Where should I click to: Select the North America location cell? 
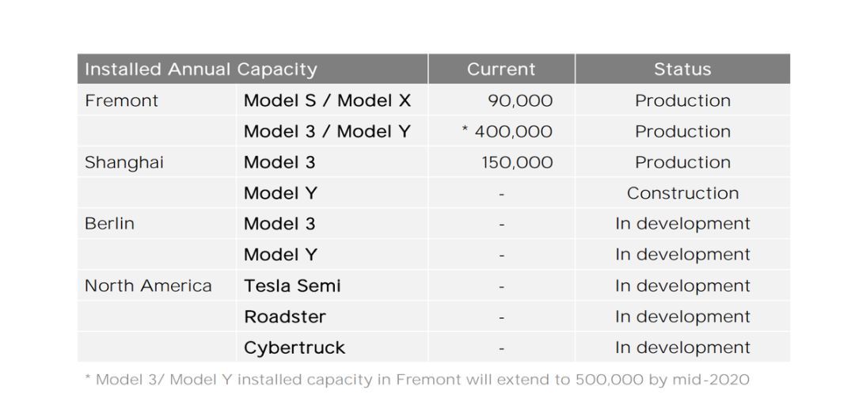click(x=148, y=286)
